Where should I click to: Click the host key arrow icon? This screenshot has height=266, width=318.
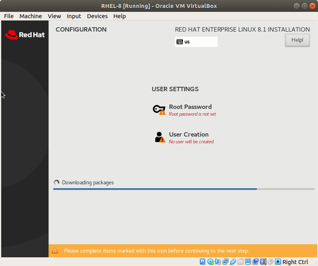(278, 262)
